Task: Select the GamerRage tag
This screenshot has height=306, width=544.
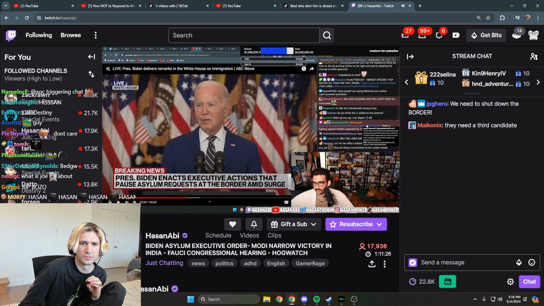Action: pos(310,263)
